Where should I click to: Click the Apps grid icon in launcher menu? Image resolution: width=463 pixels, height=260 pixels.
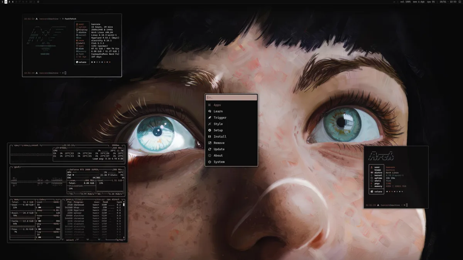pos(210,105)
